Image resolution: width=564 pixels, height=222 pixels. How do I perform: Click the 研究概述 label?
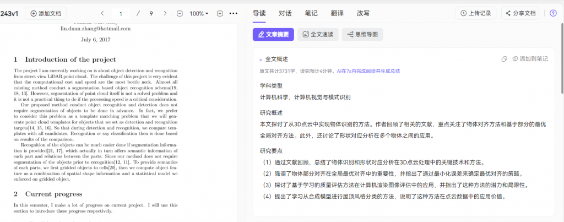pos(271,113)
